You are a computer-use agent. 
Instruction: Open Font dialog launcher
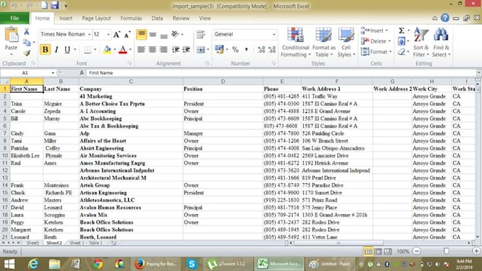(130, 63)
